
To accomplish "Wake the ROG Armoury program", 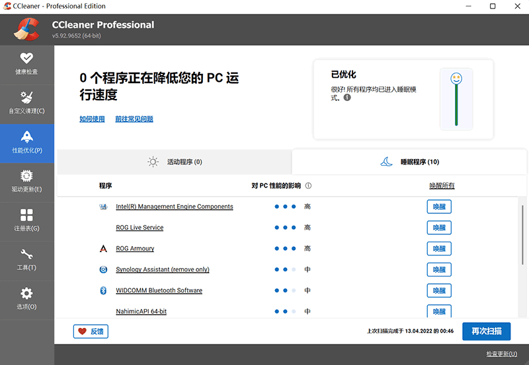I will point(439,249).
